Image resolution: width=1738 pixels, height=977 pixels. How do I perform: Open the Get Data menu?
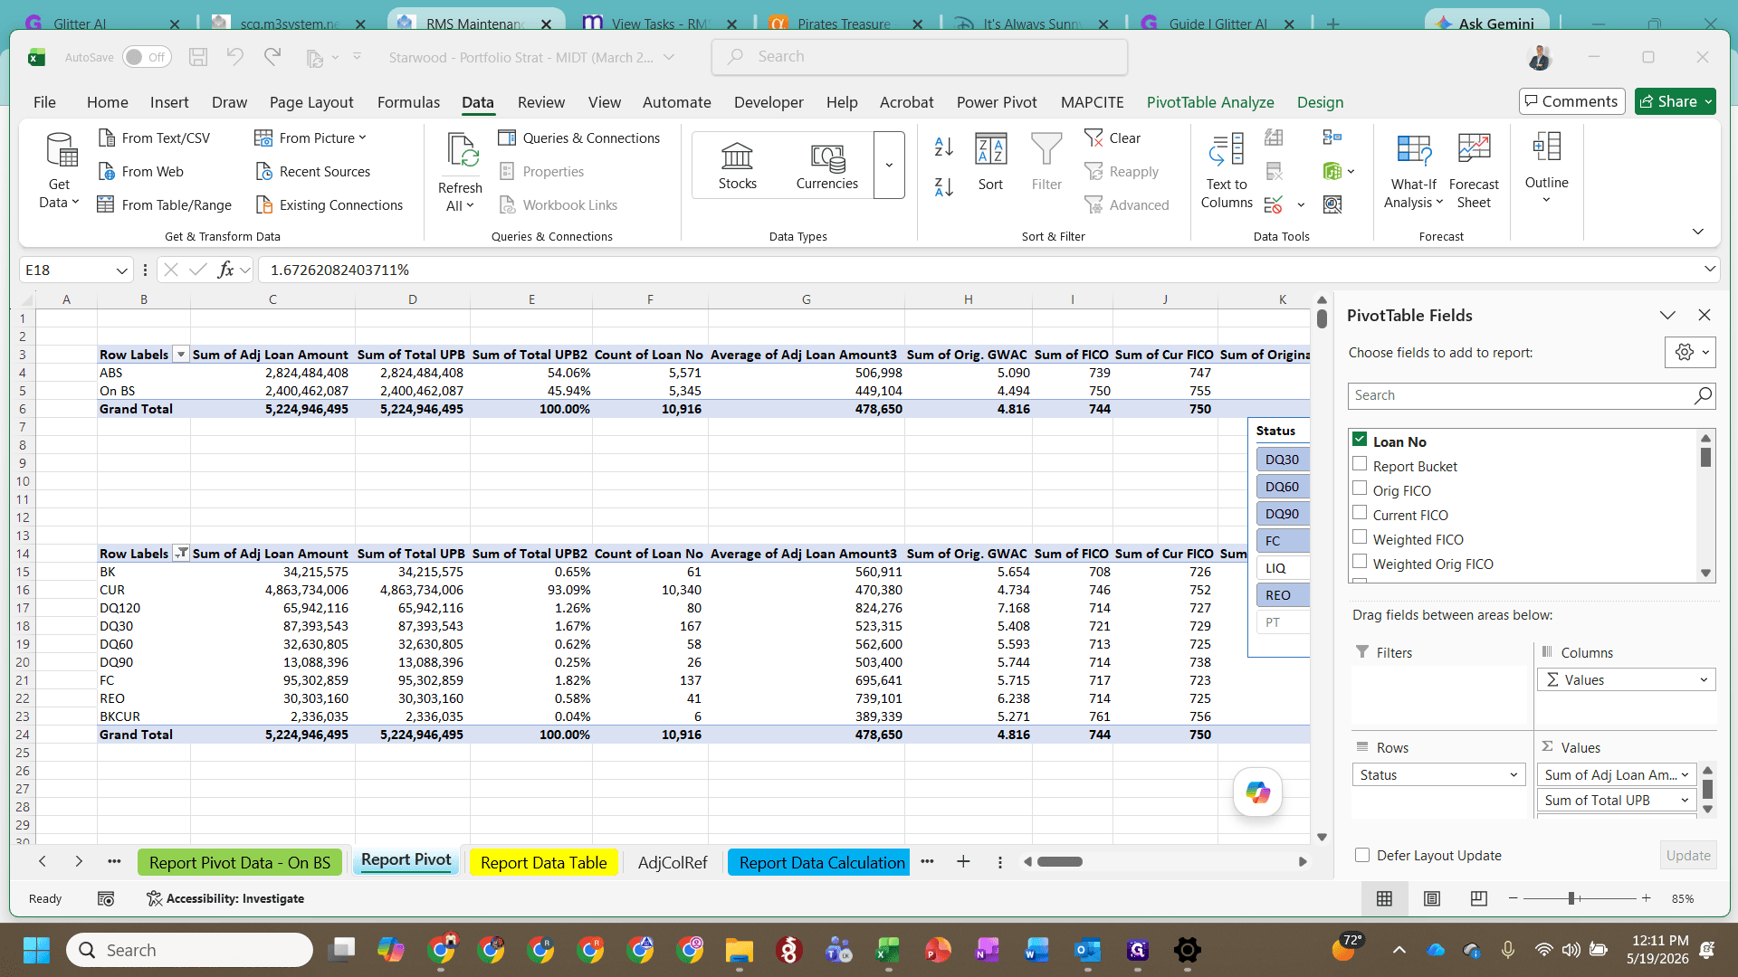60,171
